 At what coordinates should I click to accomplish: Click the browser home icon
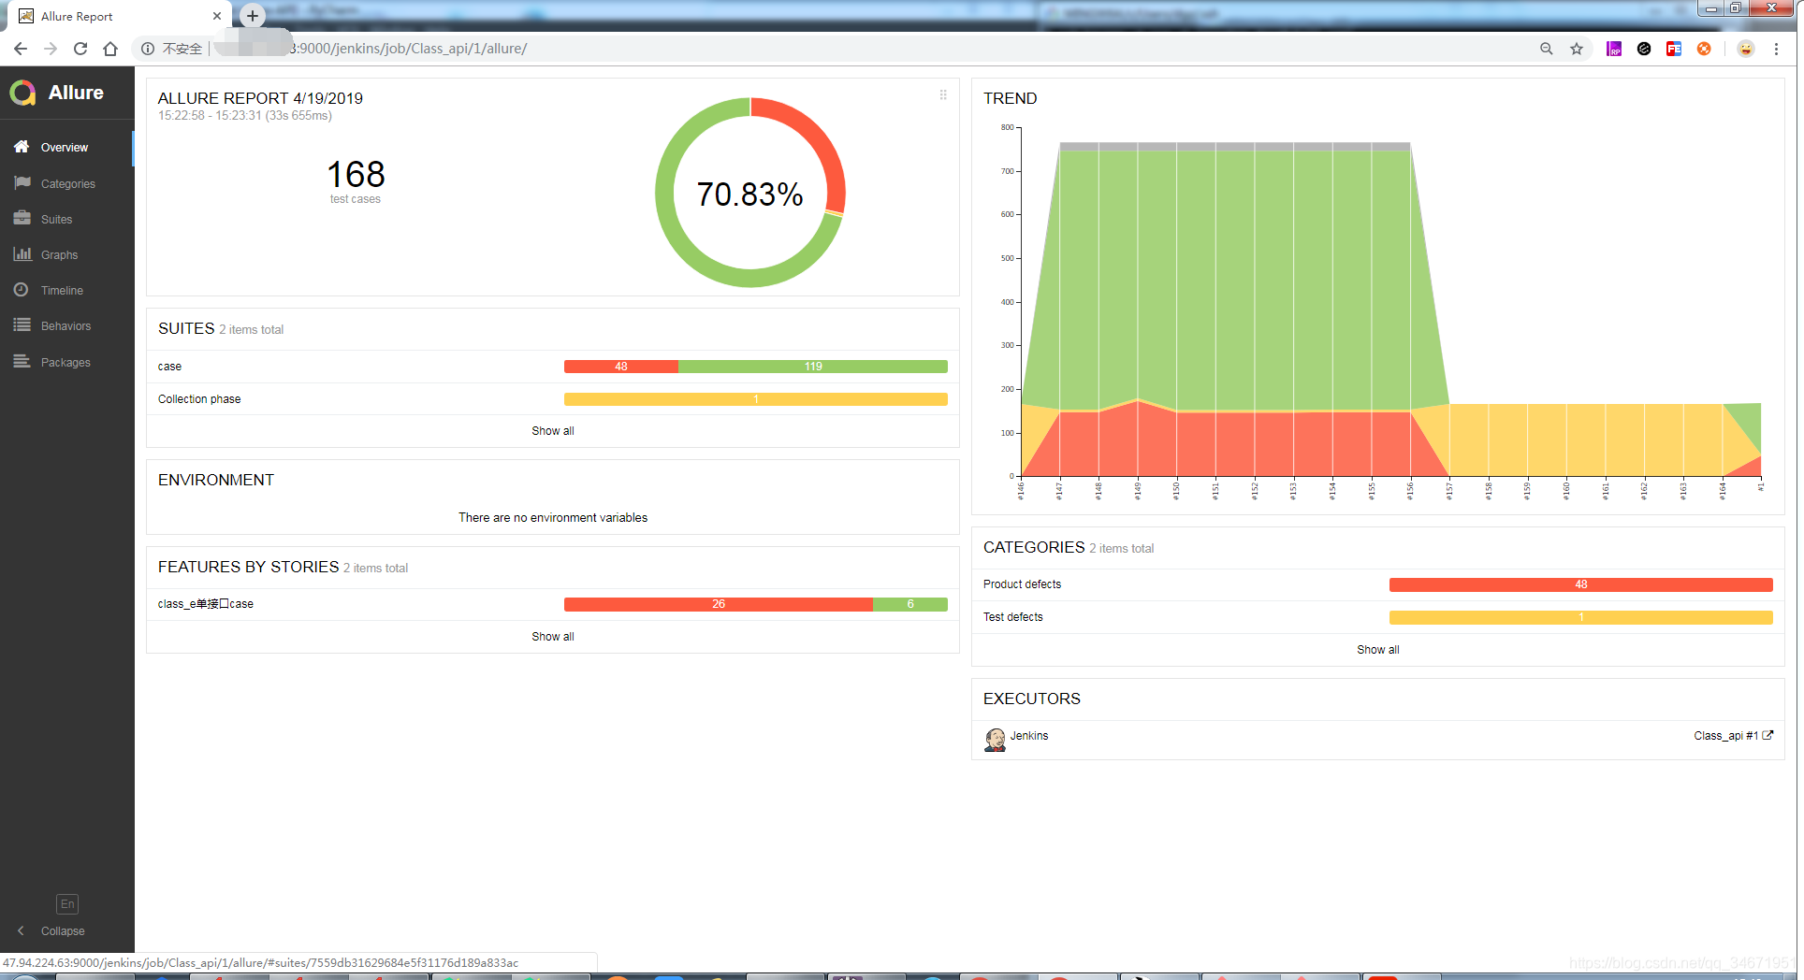110,49
